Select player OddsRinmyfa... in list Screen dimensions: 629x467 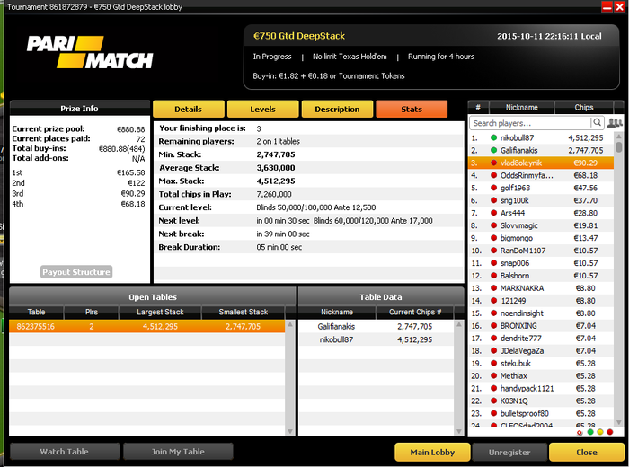point(541,175)
